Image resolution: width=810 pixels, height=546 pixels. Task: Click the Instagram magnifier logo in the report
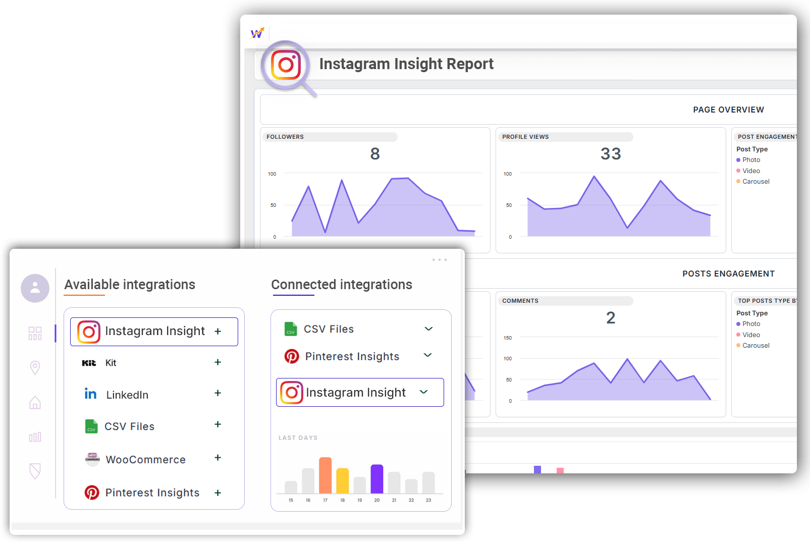pyautogui.click(x=287, y=66)
